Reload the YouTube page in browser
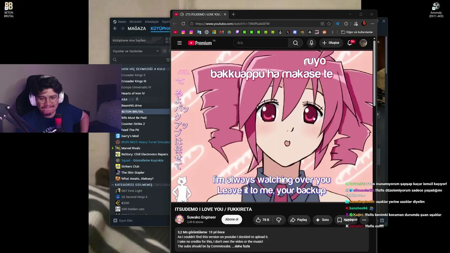Viewport: 450px width, 253px height. pyautogui.click(x=183, y=24)
